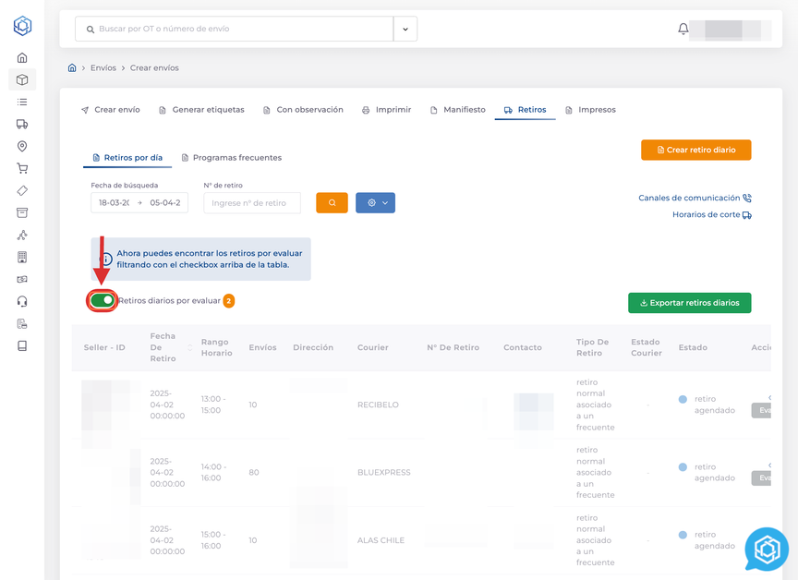Open the location pin sidebar icon
Screen dimensions: 798x580
pos(22,147)
